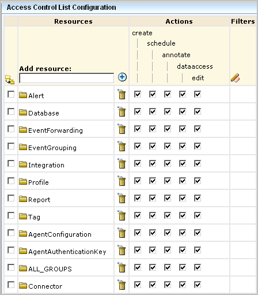Select the Tag row checkbox

coord(11,215)
